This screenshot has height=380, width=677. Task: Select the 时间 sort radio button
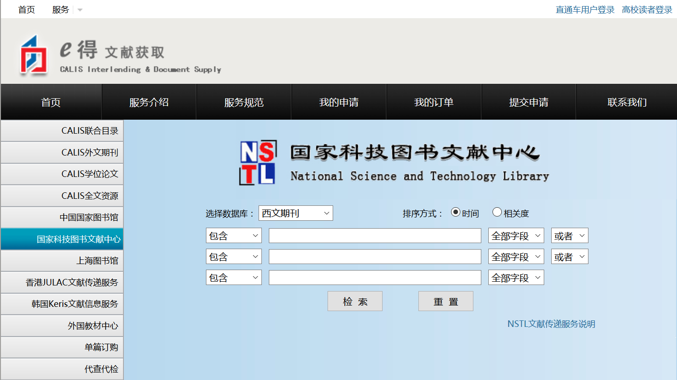pos(456,212)
